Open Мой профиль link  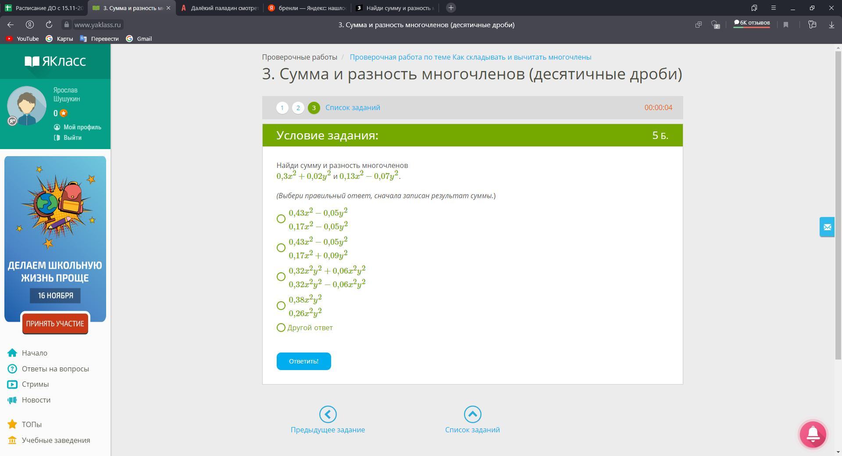coord(78,127)
